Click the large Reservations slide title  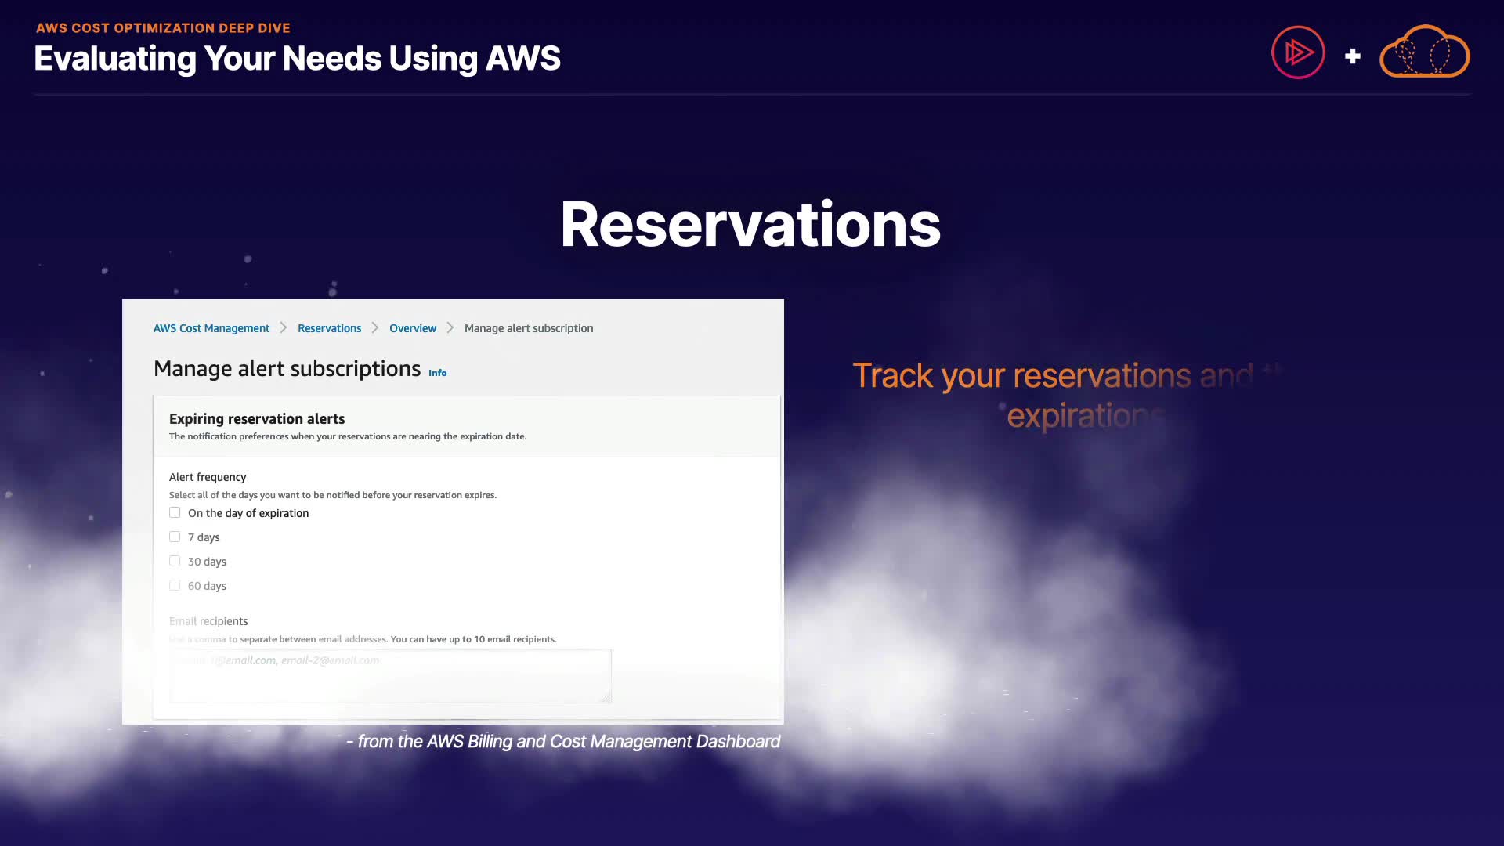tap(750, 225)
